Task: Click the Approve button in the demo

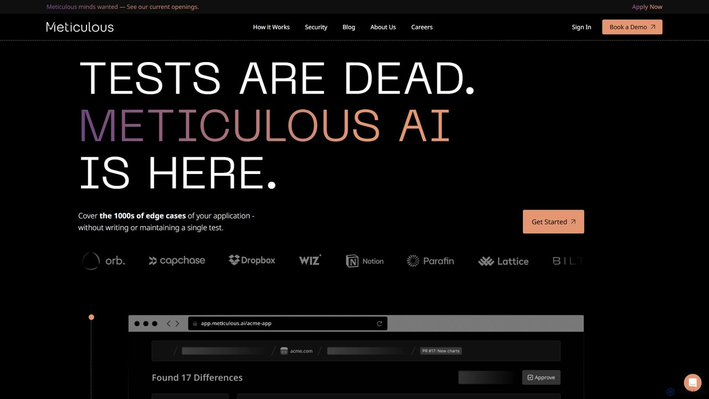Action: click(x=541, y=377)
